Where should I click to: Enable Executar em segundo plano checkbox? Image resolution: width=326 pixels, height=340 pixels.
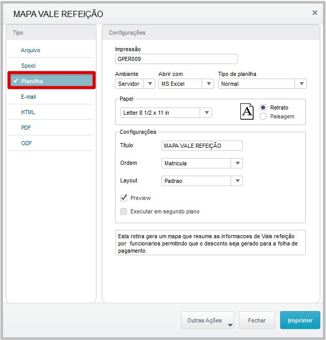click(124, 211)
